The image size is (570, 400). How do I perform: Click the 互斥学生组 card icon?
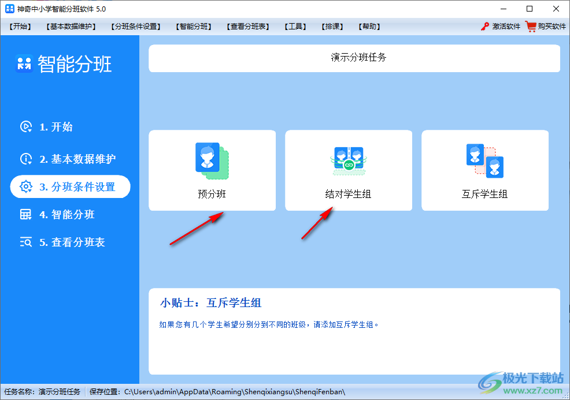click(485, 161)
